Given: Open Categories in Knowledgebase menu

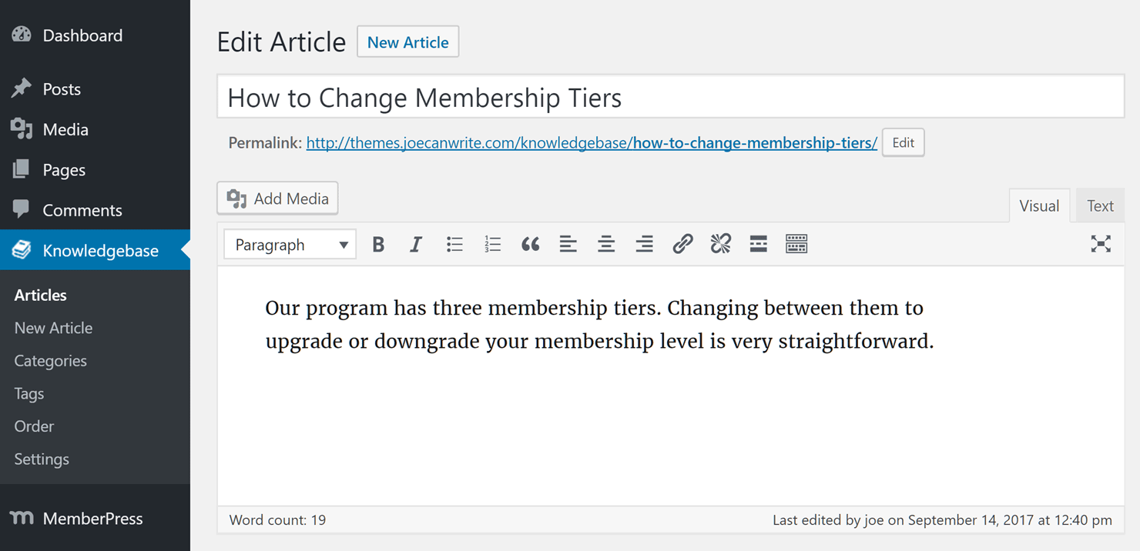Looking at the screenshot, I should [x=50, y=361].
